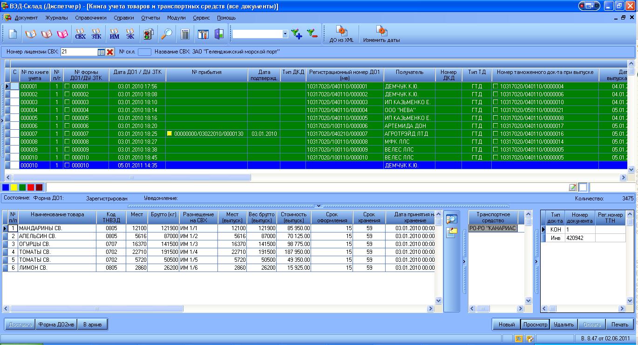Click the Просмотр button
The height and width of the screenshot is (345, 638).
click(x=535, y=324)
